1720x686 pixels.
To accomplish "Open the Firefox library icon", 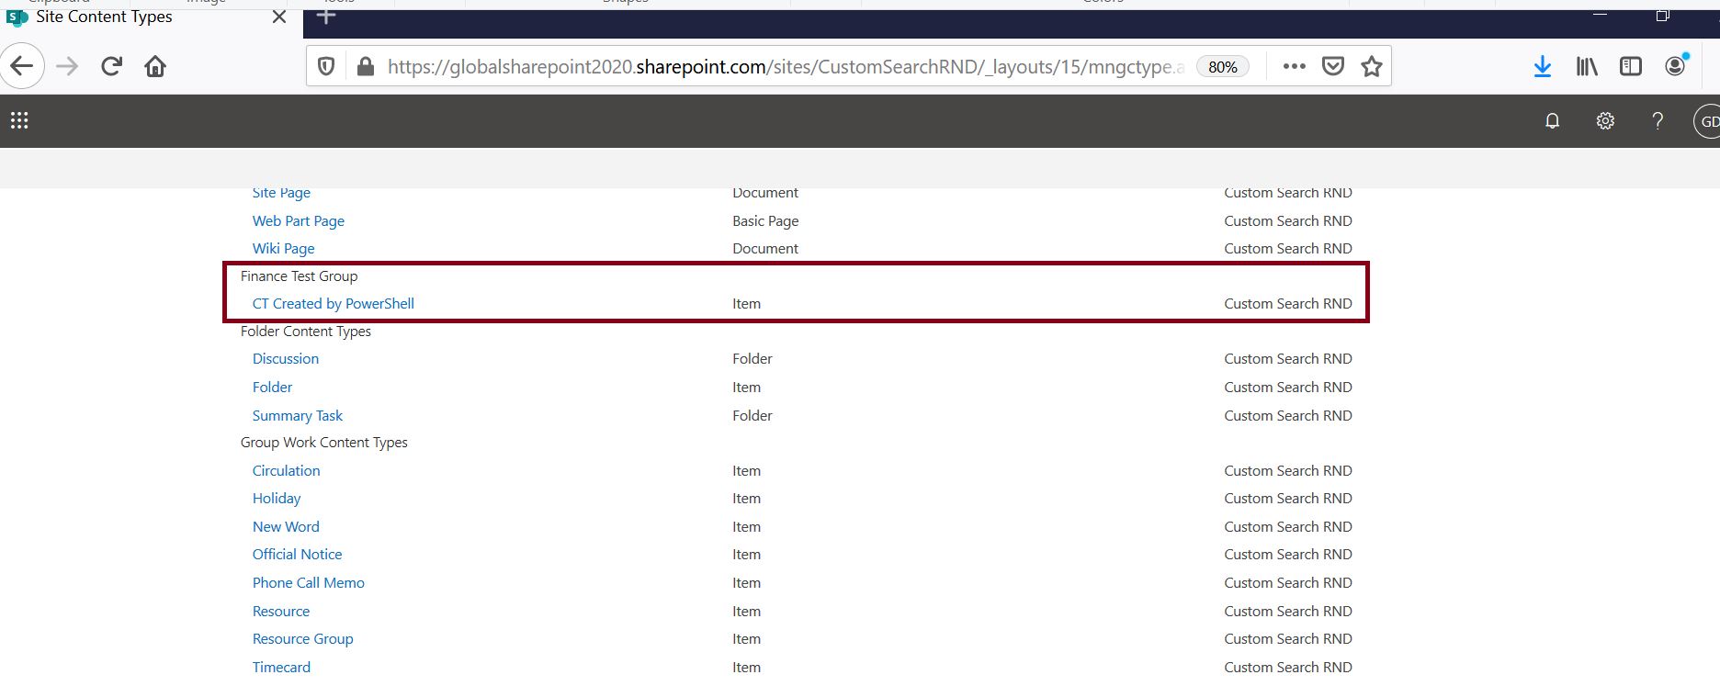I will click(x=1587, y=66).
